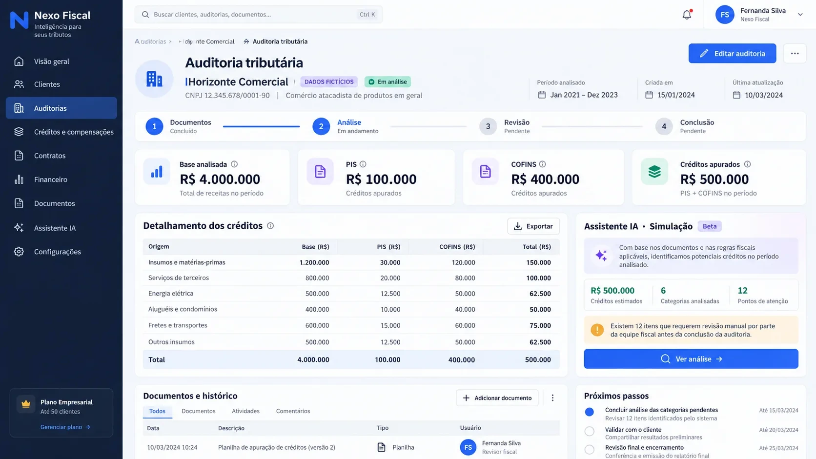Mark Concluir análise das categorias pendentes step

(x=590, y=412)
